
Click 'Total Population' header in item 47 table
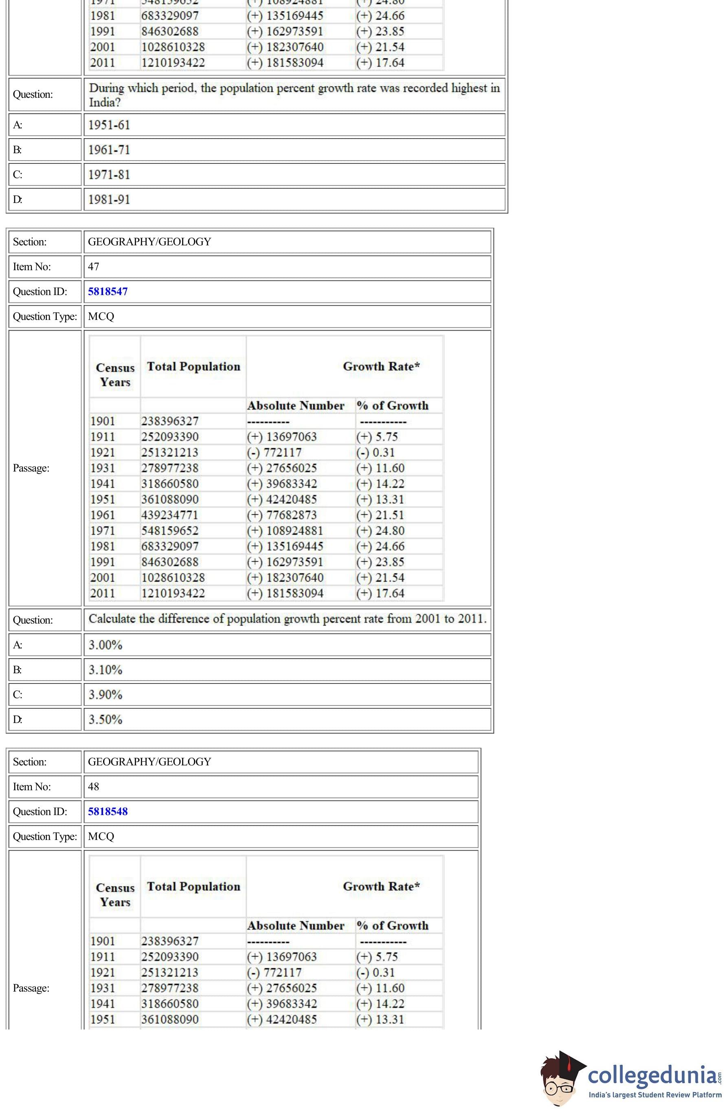[193, 366]
